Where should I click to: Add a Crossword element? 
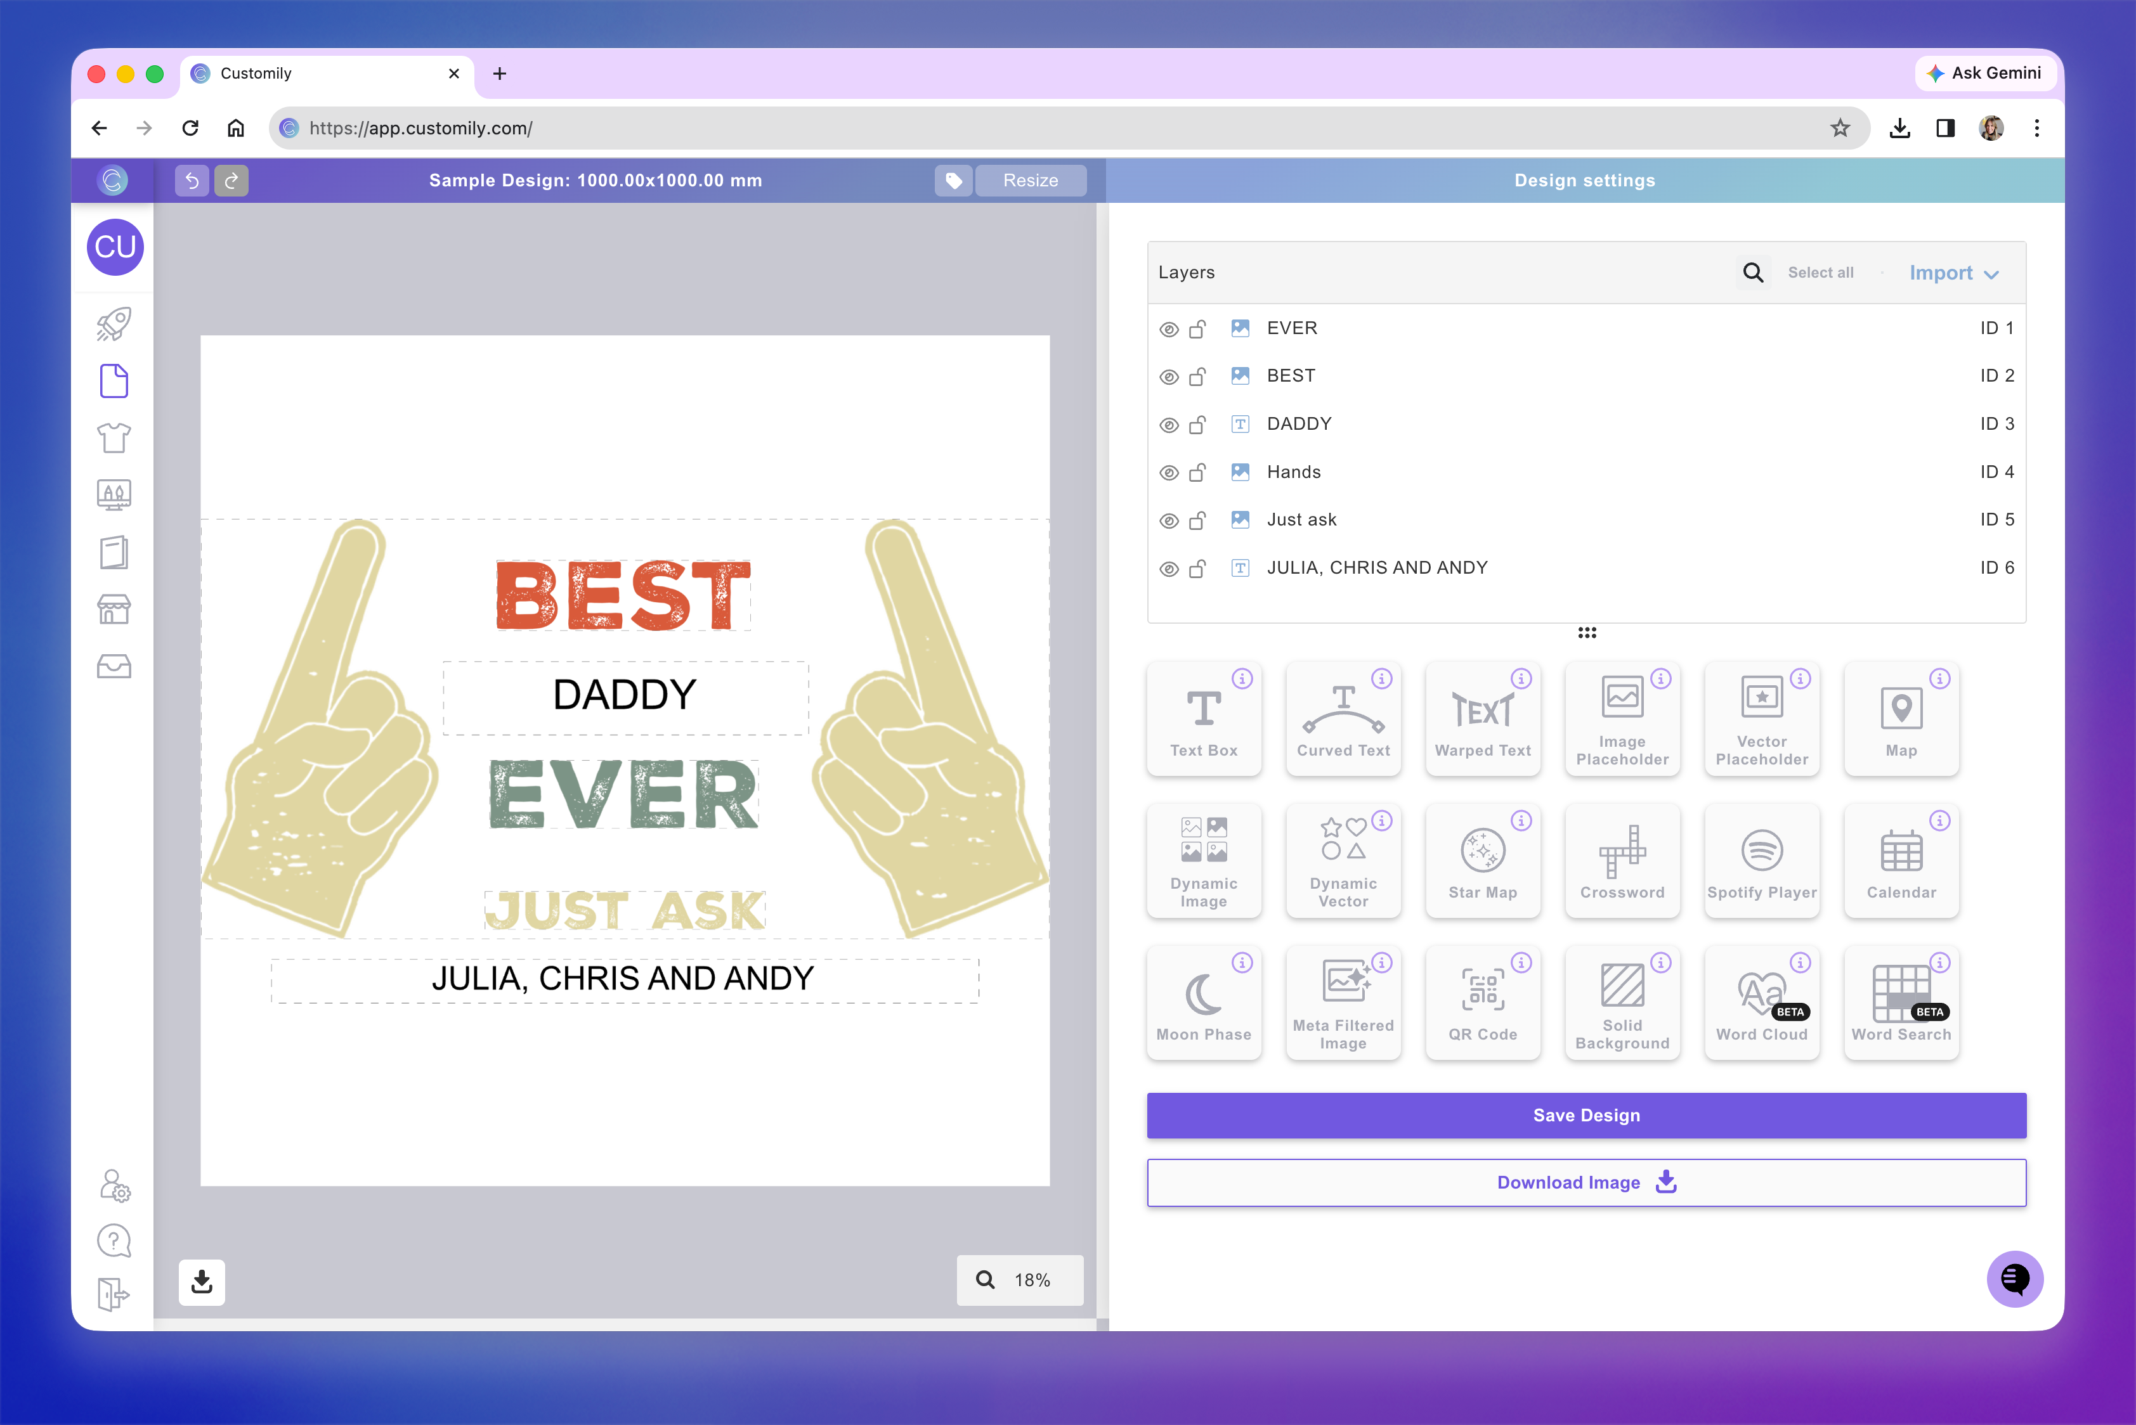pyautogui.click(x=1622, y=861)
